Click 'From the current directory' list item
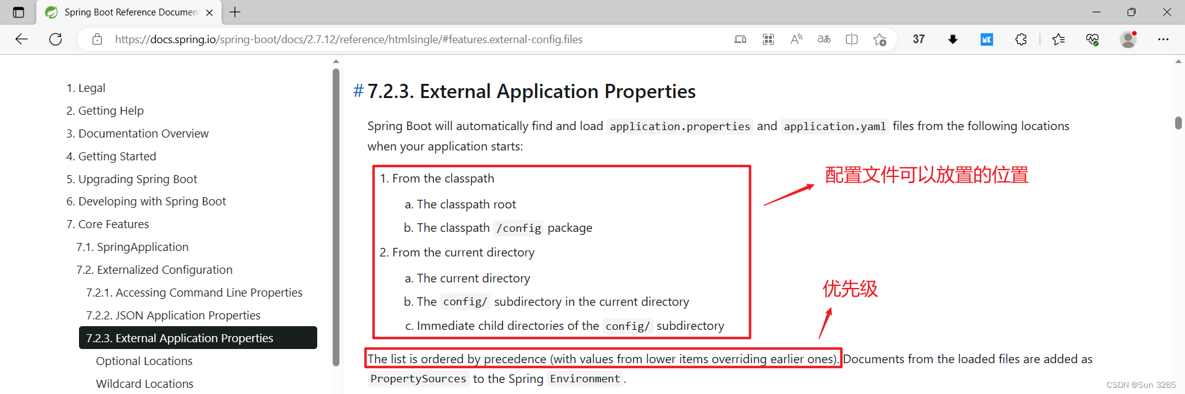 (x=463, y=253)
